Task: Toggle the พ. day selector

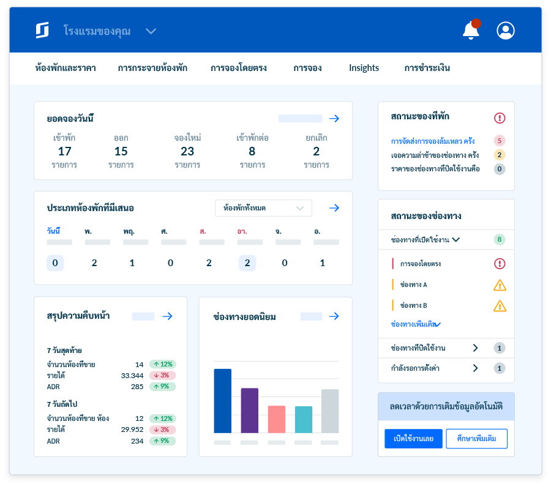Action: [x=95, y=263]
